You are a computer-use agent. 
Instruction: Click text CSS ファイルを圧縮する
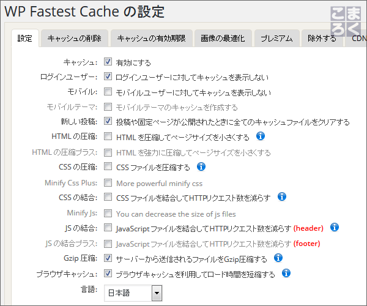153,168
